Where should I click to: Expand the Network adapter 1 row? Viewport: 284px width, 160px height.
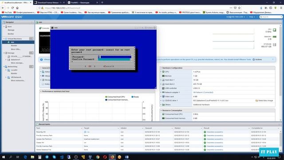[161, 92]
